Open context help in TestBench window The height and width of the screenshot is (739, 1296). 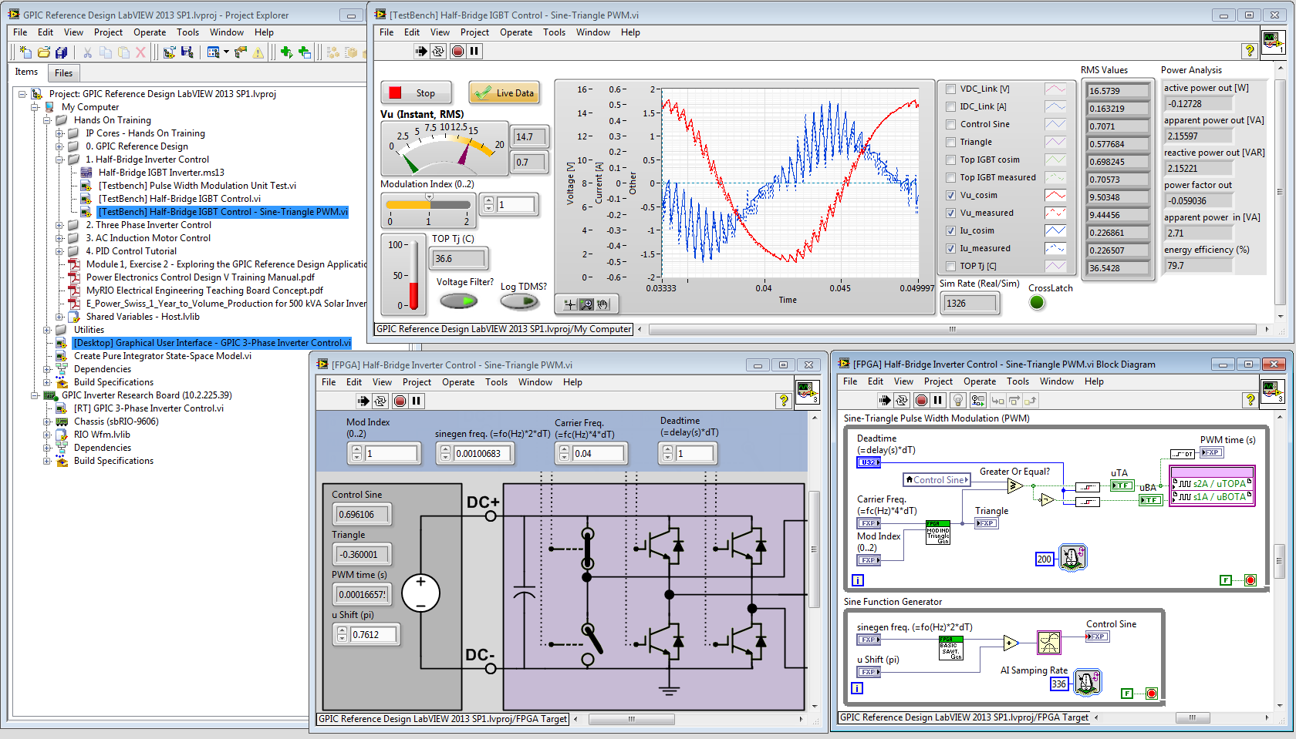tap(1250, 51)
